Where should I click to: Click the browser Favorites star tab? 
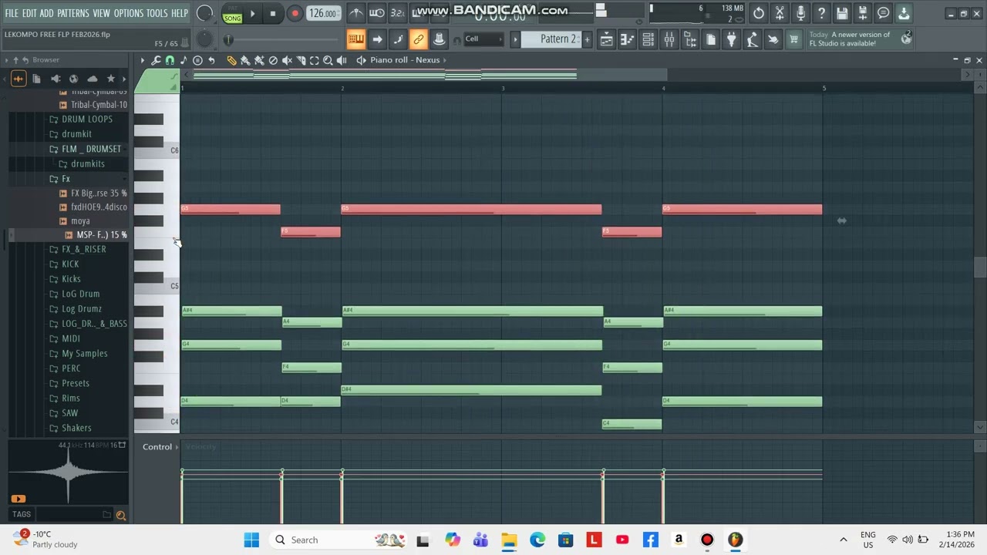110,79
